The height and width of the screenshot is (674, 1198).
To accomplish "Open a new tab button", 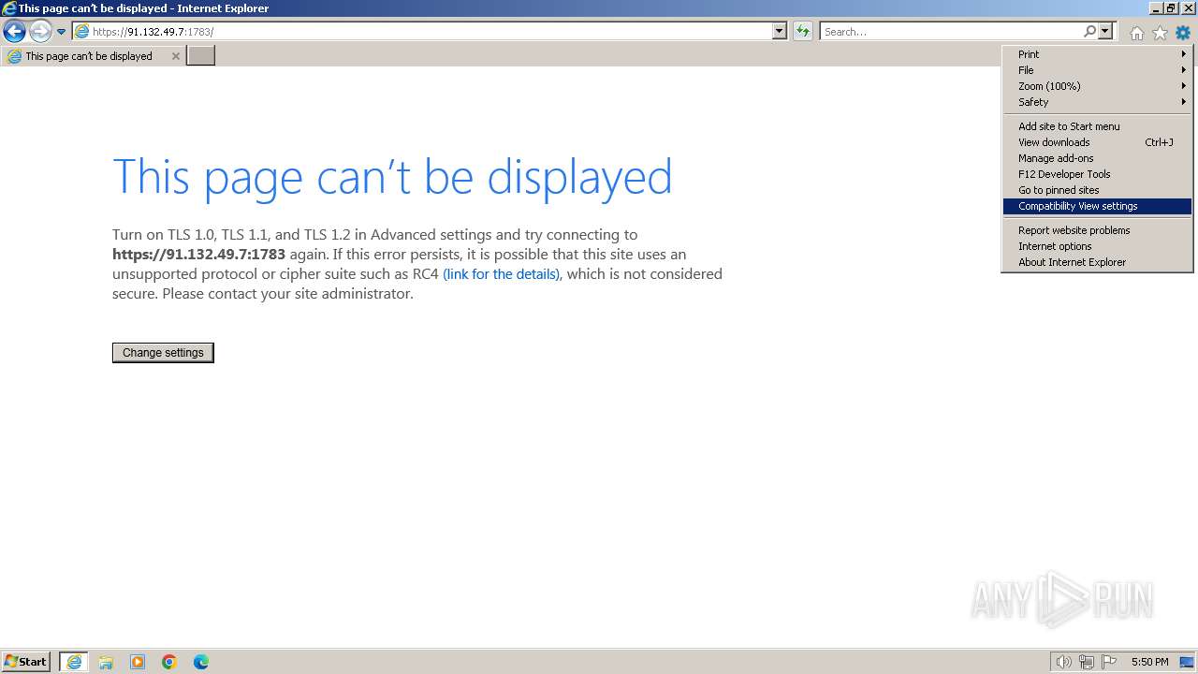I will (201, 56).
